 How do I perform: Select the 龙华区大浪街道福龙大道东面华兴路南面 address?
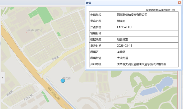click(x=141, y=64)
